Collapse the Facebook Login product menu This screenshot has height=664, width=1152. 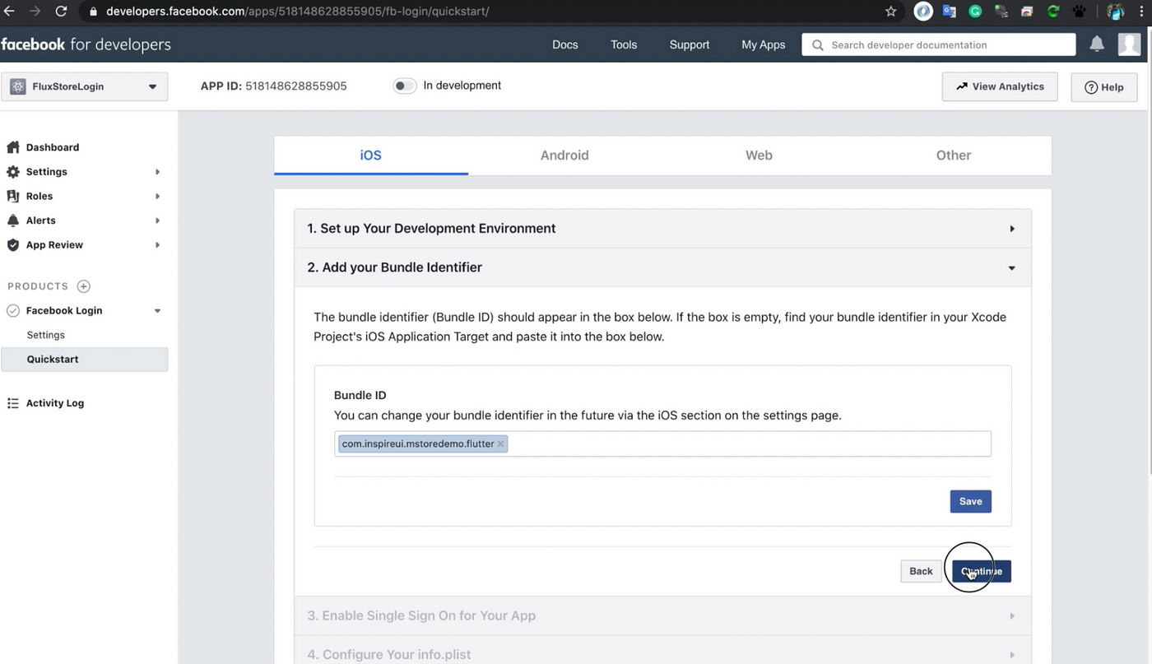[157, 311]
